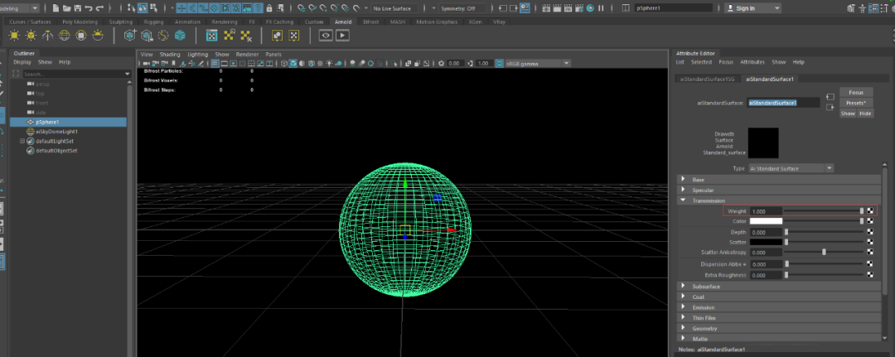The width and height of the screenshot is (895, 357).
Task: Open the Lighting menu in viewport
Action: coord(197,54)
